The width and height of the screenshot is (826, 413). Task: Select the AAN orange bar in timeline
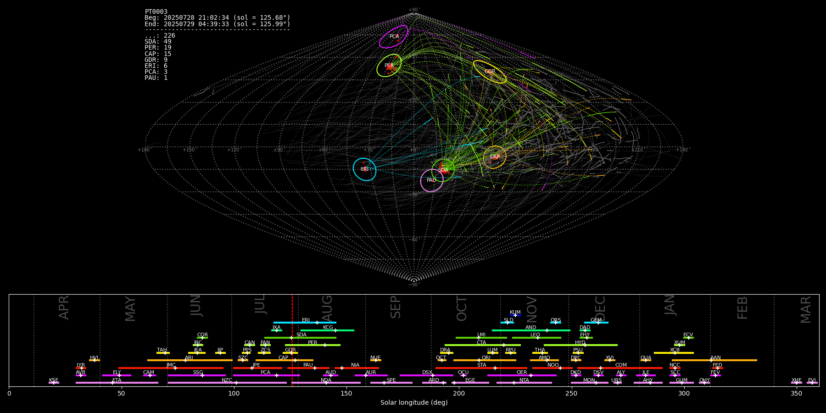tap(714, 360)
